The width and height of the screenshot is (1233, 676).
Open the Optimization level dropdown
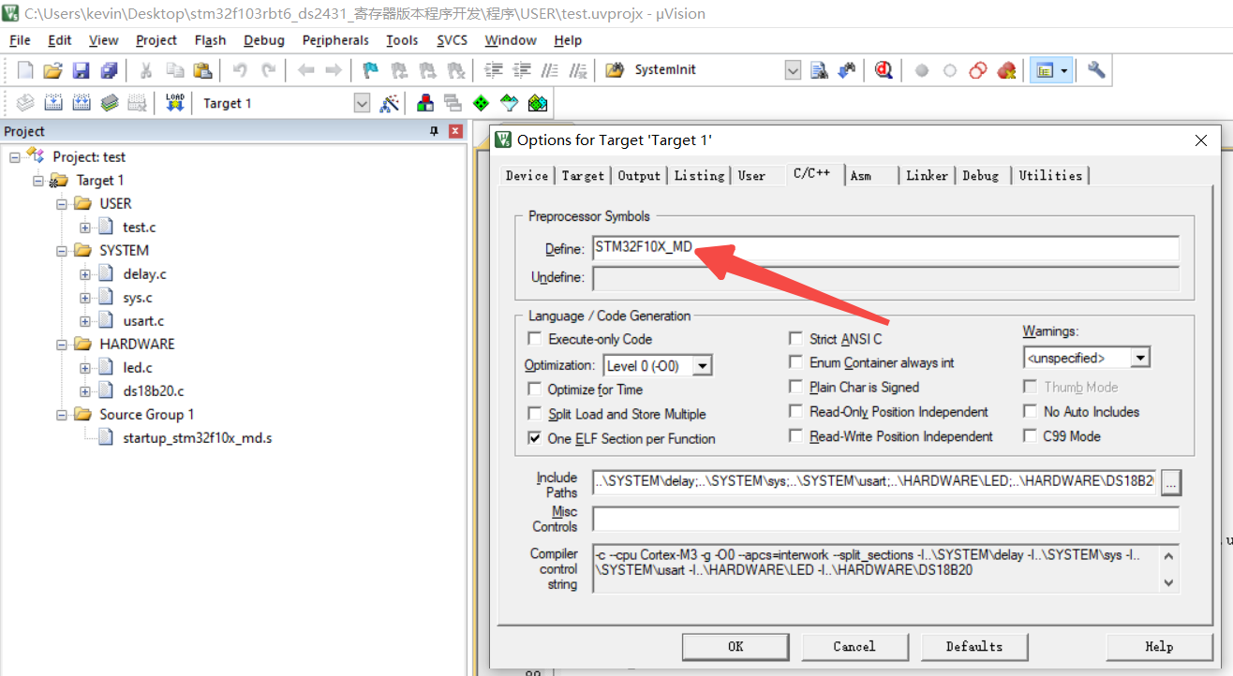pyautogui.click(x=702, y=365)
